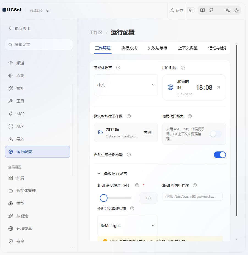Switch to the 执行方式 tab
The image size is (248, 255).
click(x=129, y=48)
